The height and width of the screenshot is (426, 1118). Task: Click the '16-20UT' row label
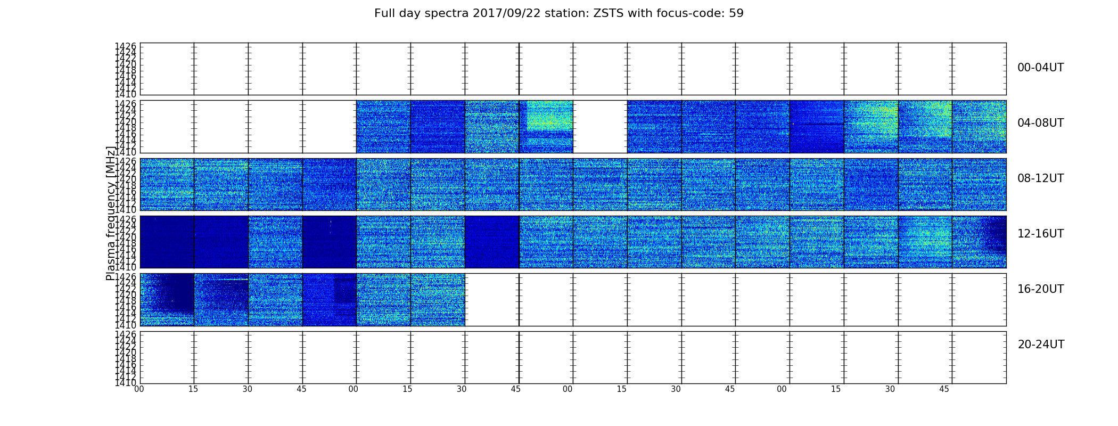click(x=1041, y=289)
